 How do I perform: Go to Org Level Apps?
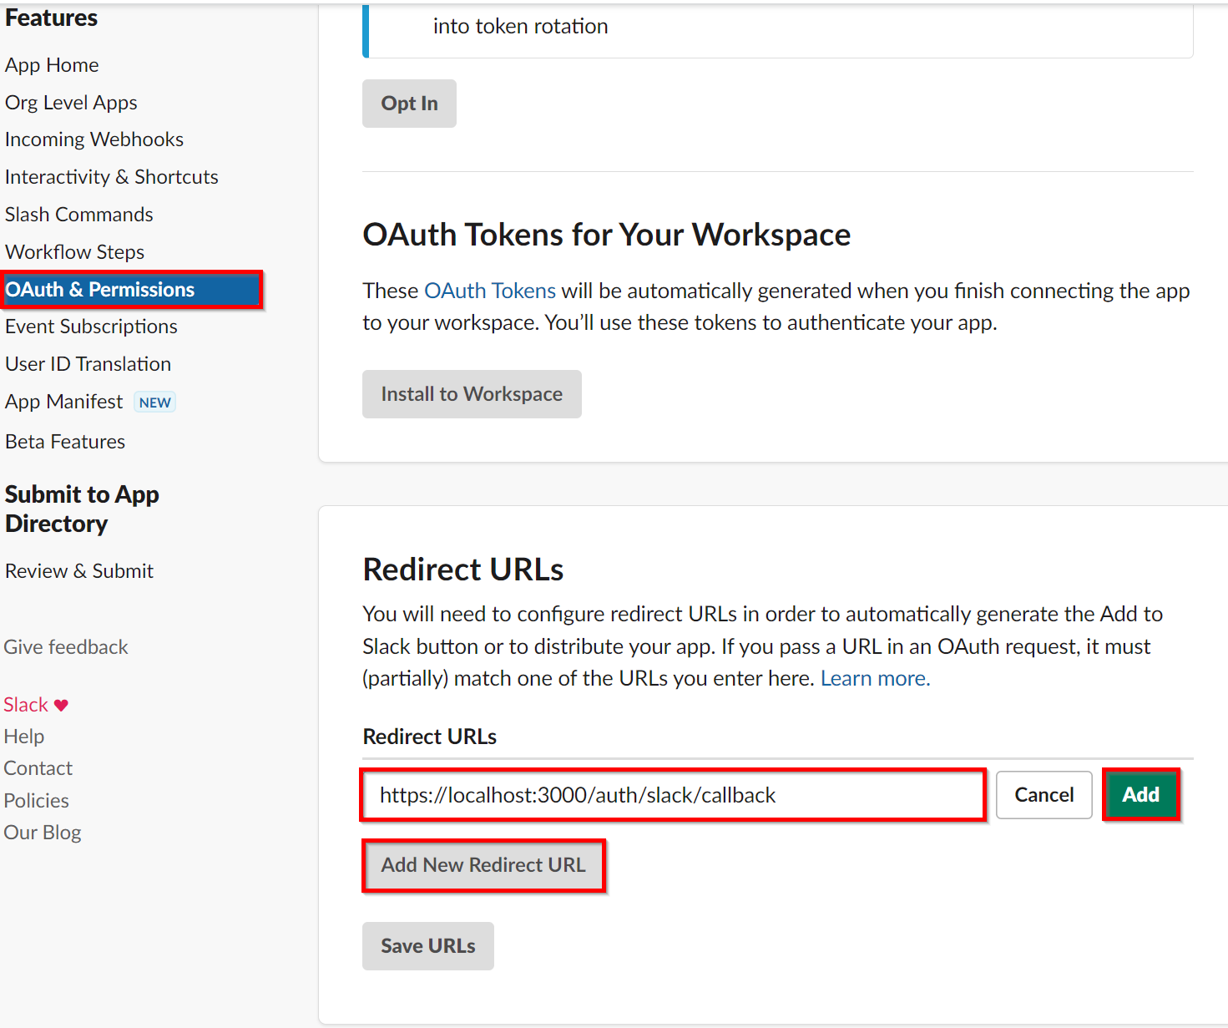(x=71, y=103)
